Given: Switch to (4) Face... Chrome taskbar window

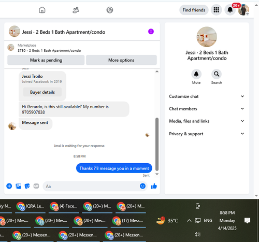Looking at the screenshot, I should tap(64, 206).
